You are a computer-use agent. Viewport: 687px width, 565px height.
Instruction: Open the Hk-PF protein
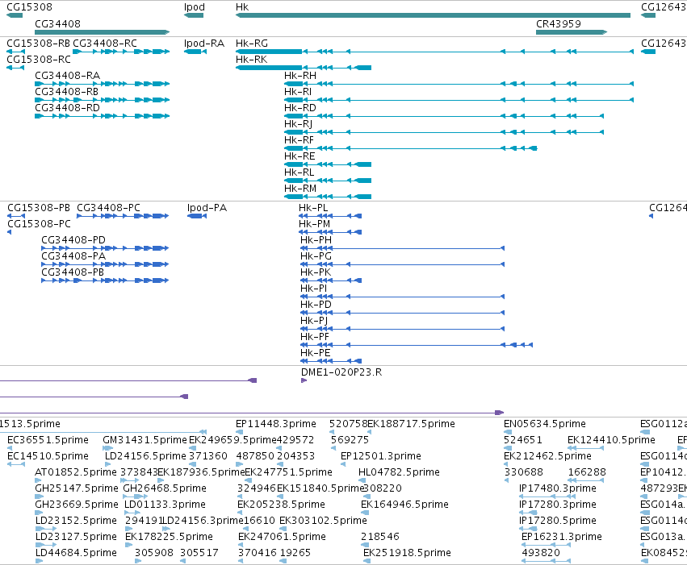[x=417, y=346]
